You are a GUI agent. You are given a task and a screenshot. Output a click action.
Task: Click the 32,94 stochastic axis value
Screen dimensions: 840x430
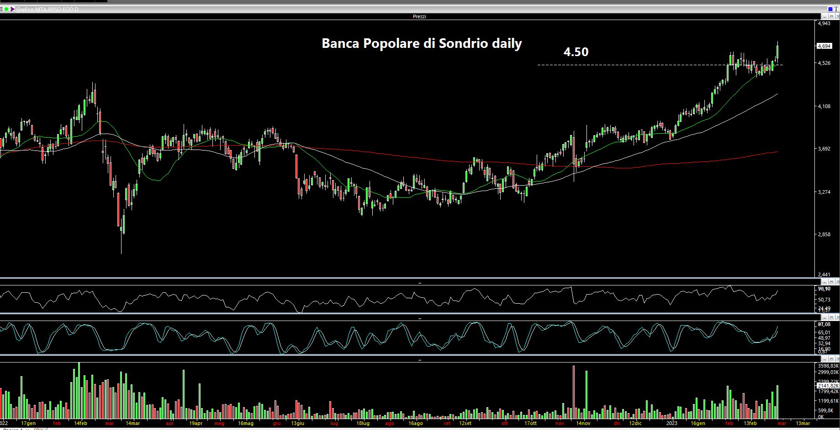tap(824, 343)
